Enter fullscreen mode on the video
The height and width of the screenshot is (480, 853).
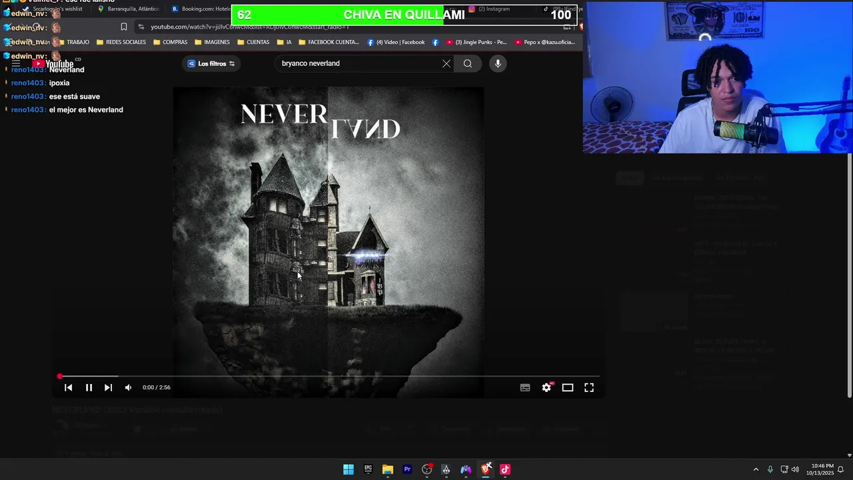pos(589,387)
